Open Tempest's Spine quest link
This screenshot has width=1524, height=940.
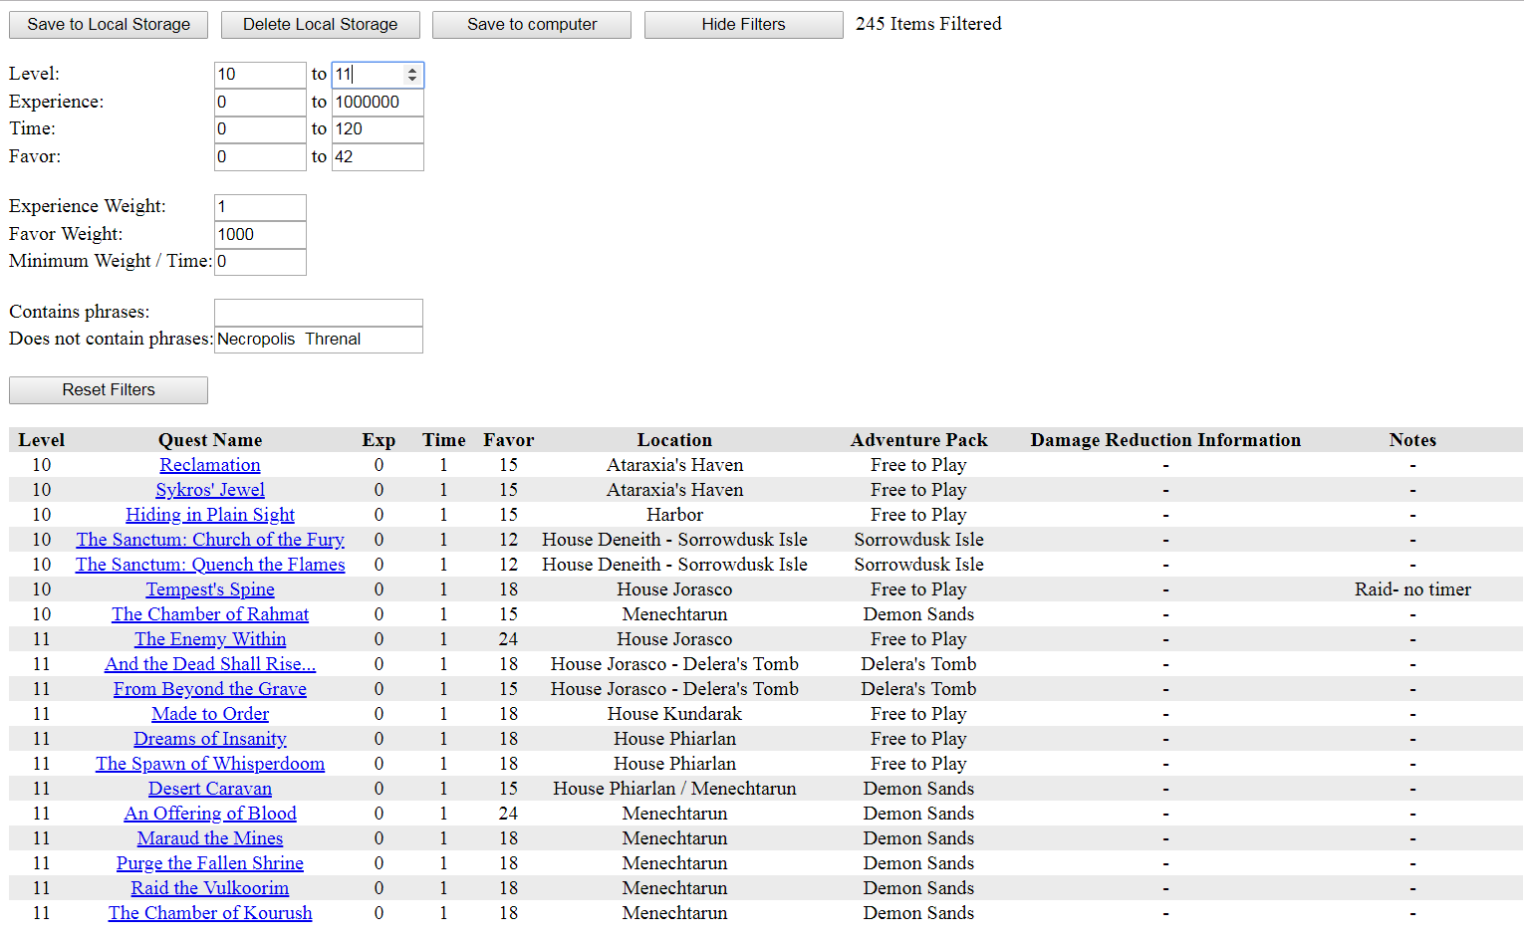pos(210,589)
